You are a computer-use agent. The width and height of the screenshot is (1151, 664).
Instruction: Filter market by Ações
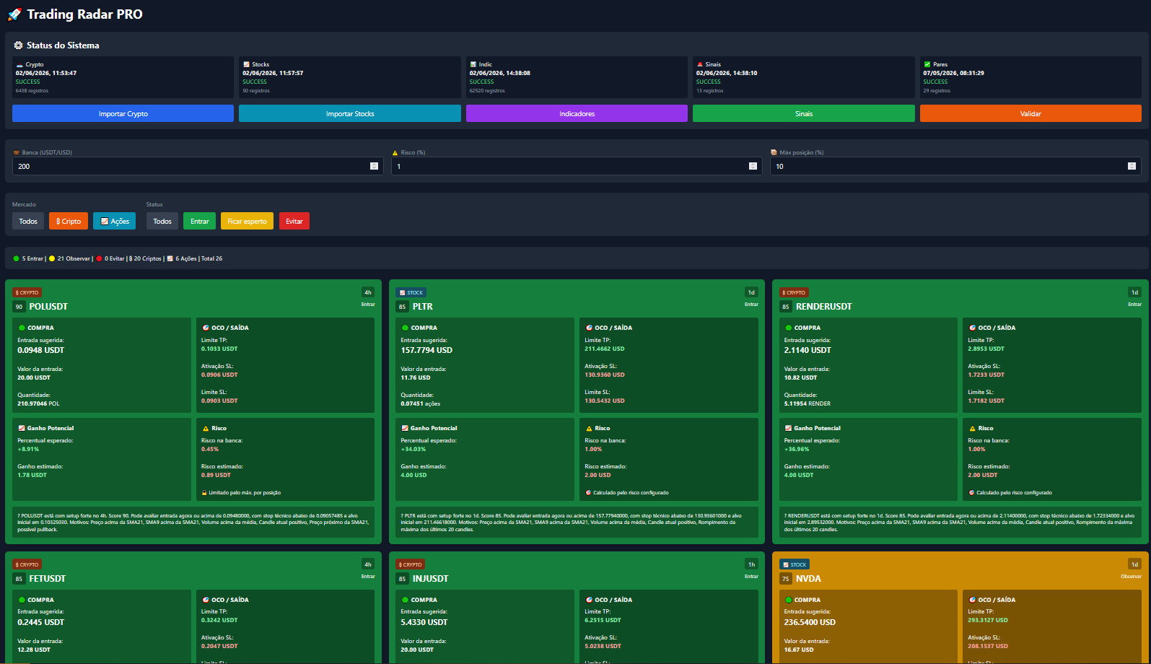(x=114, y=221)
